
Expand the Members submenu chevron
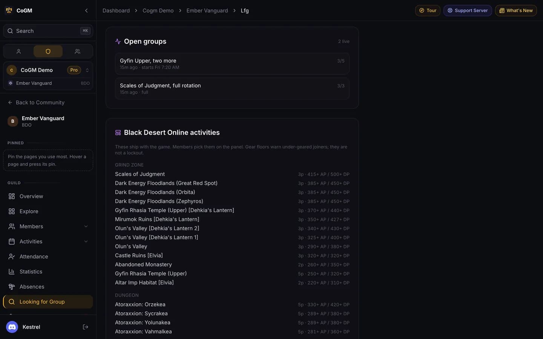click(86, 226)
